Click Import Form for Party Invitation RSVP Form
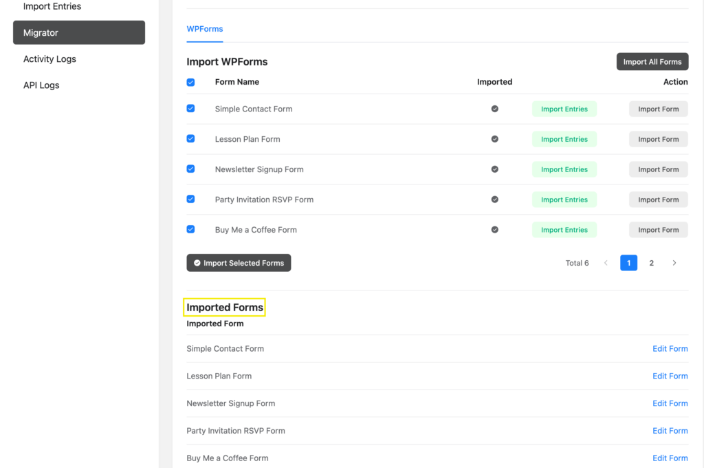This screenshot has width=704, height=468. click(658, 200)
